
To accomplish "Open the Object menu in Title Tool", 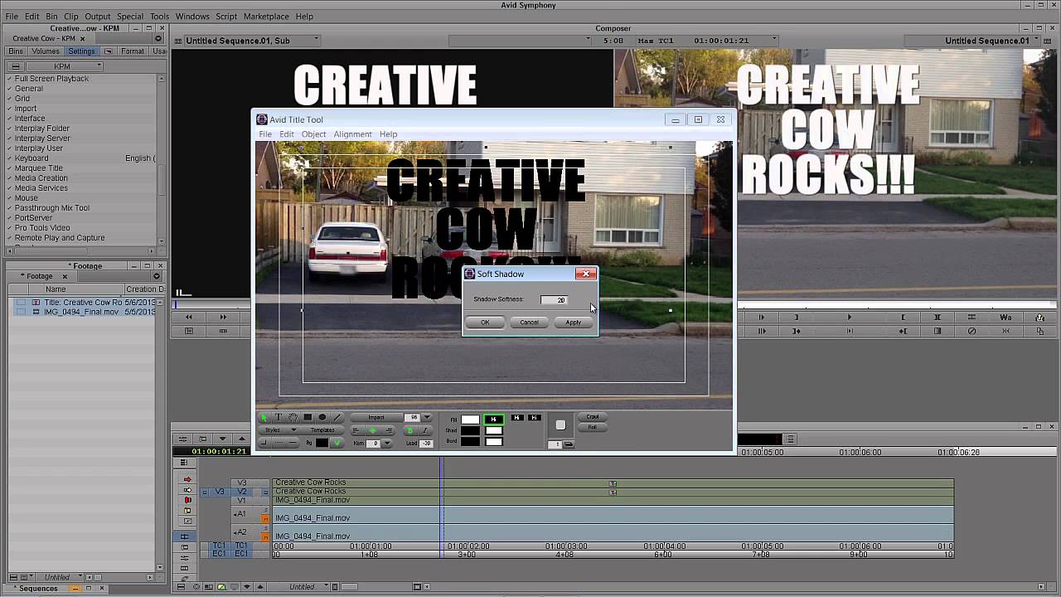I will point(313,134).
